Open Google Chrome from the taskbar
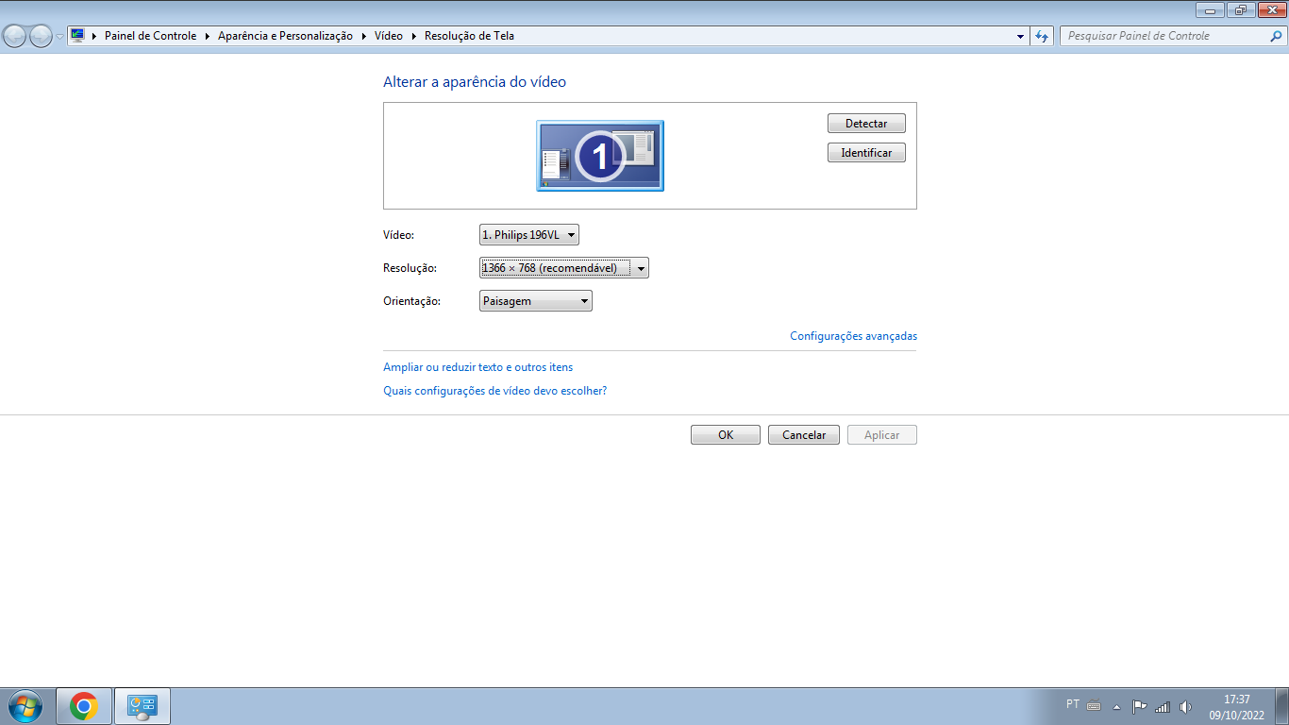Viewport: 1289px width, 725px height. pos(84,706)
